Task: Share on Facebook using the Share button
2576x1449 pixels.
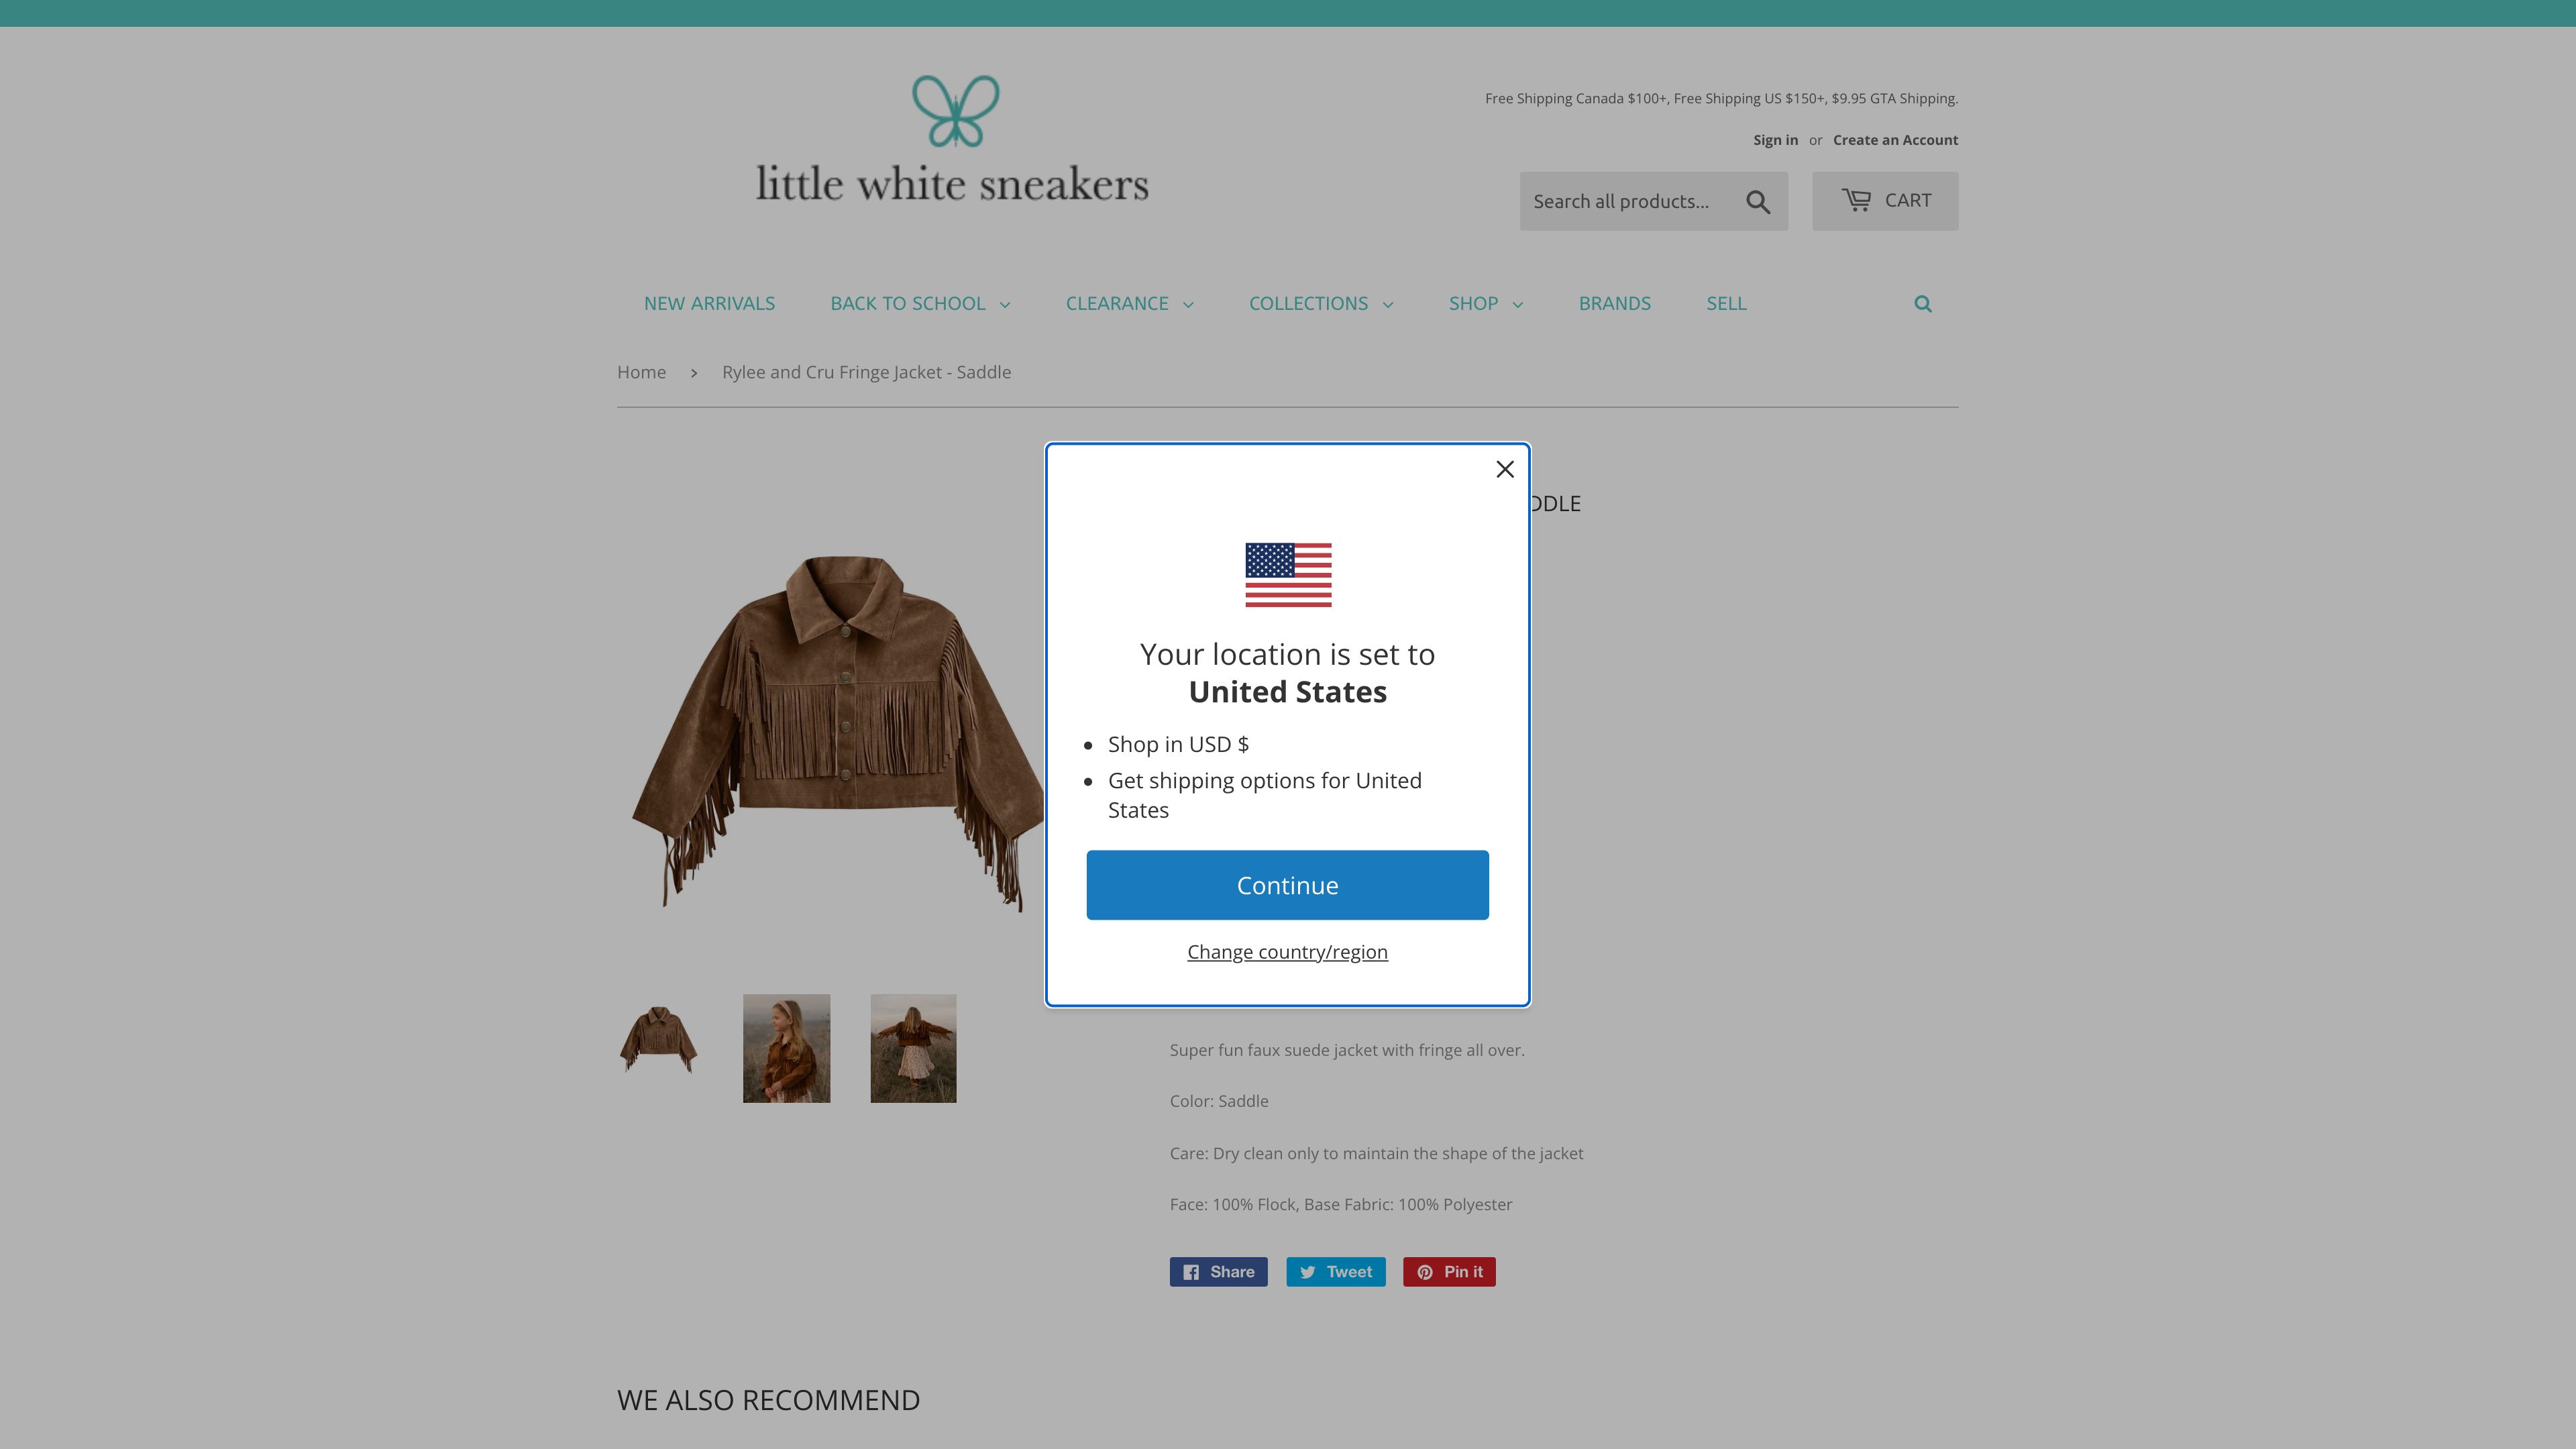Action: point(1218,1272)
